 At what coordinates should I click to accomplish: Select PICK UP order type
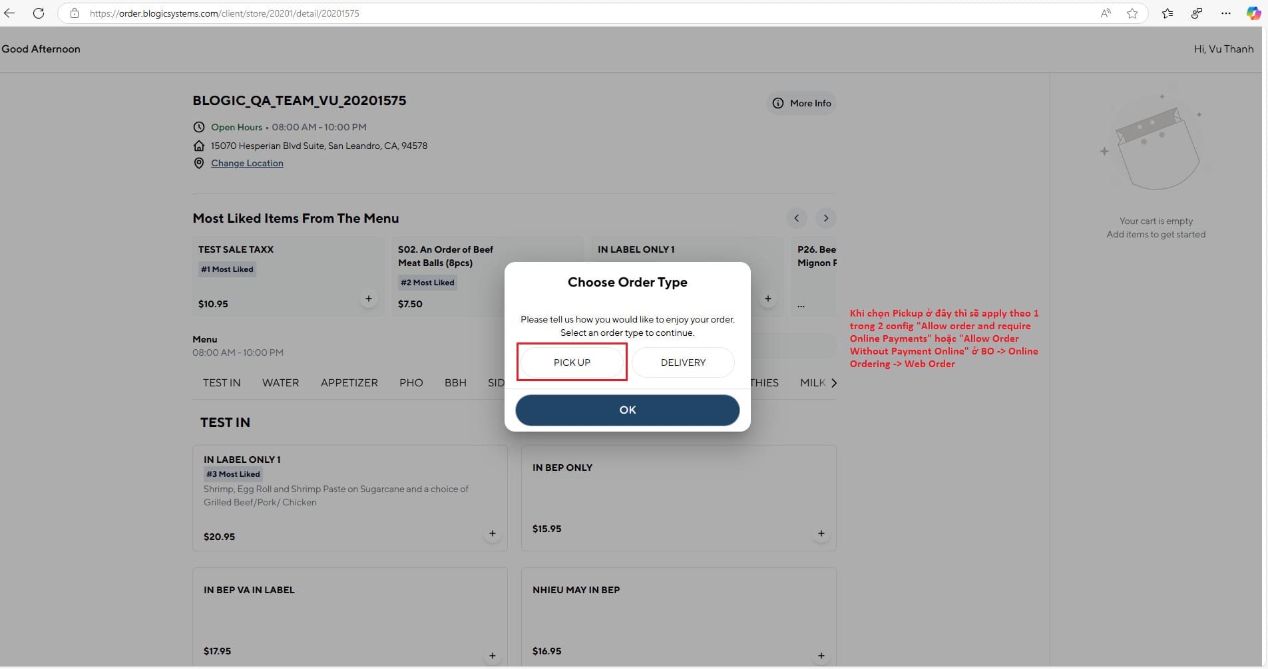pos(572,362)
